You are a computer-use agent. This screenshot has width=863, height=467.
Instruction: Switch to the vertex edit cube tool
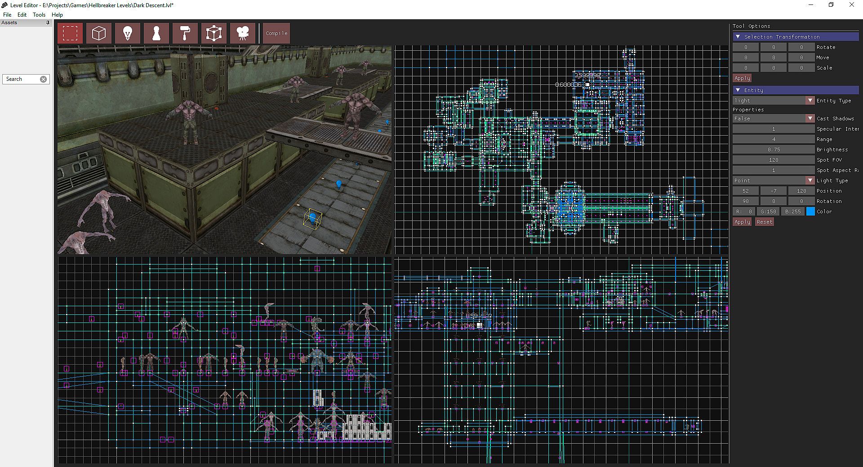pyautogui.click(x=214, y=33)
